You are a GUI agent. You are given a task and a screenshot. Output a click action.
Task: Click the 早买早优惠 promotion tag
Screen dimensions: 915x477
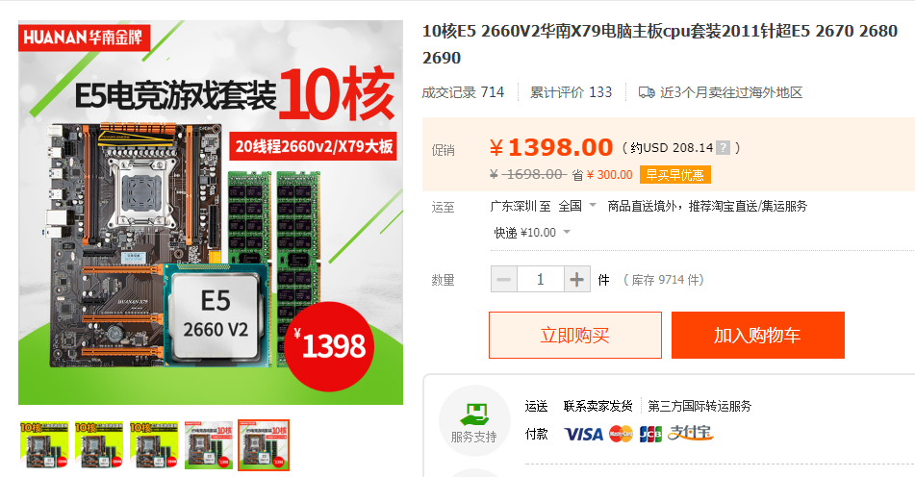675,175
